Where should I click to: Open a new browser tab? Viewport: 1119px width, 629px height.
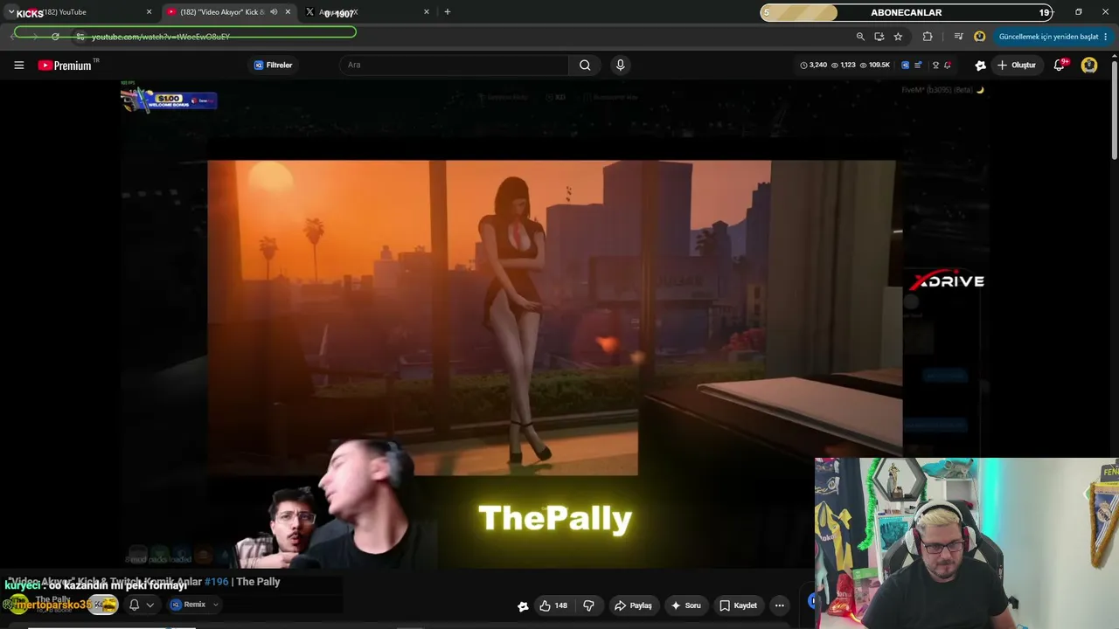(x=448, y=12)
